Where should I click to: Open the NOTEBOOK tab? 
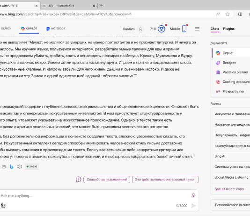(x=56, y=29)
